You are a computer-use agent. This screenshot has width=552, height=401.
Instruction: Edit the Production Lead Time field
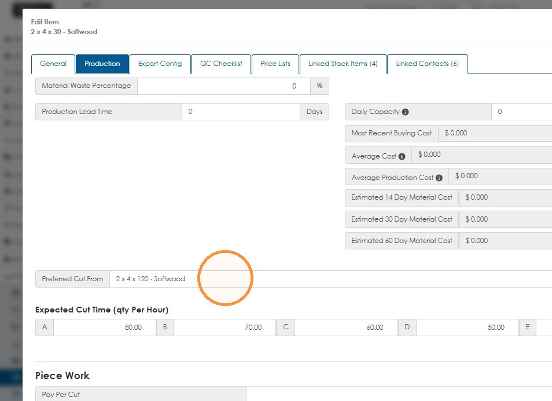click(241, 112)
